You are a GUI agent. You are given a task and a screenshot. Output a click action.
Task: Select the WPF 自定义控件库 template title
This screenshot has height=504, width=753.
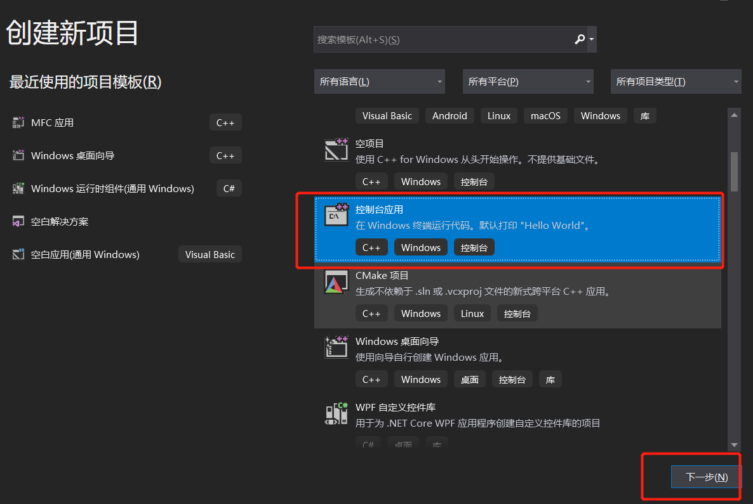(395, 407)
